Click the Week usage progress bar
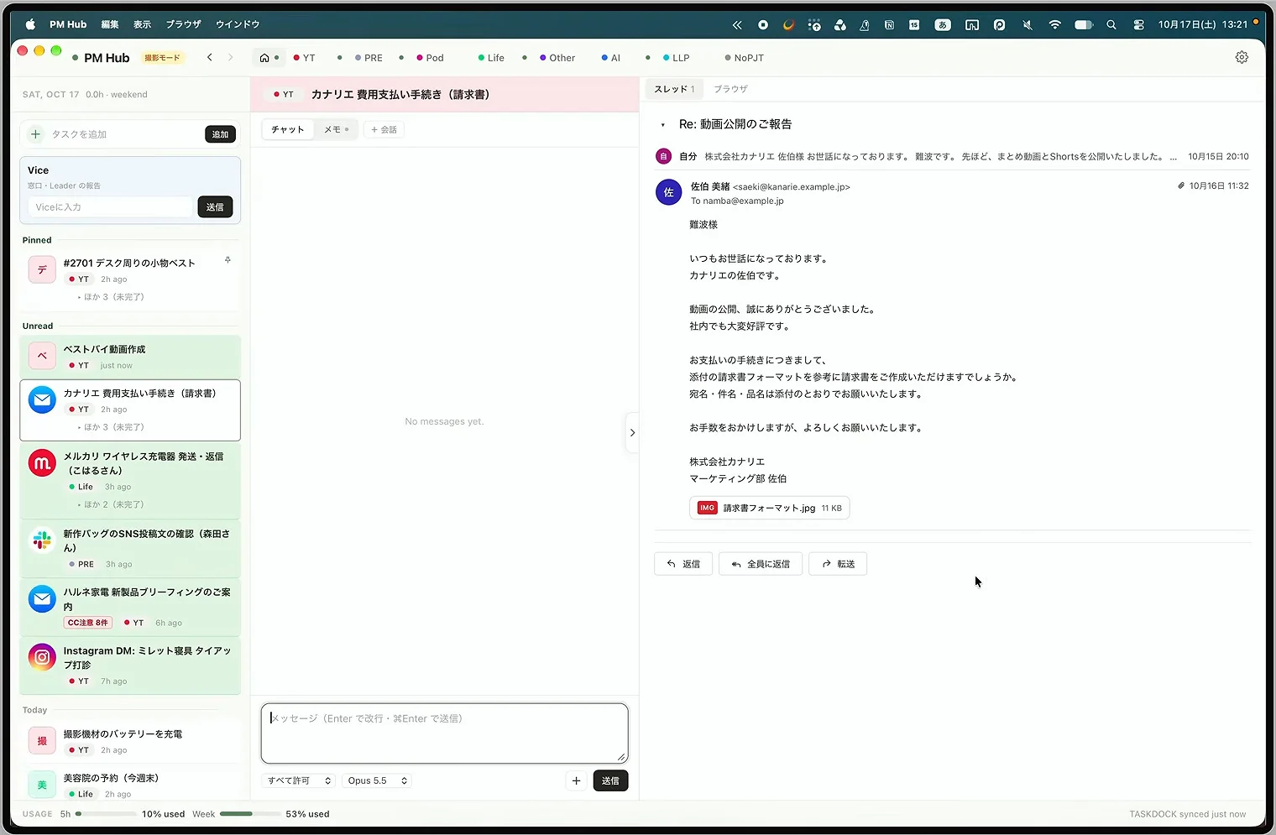Viewport: 1276px width, 835px height. click(249, 814)
